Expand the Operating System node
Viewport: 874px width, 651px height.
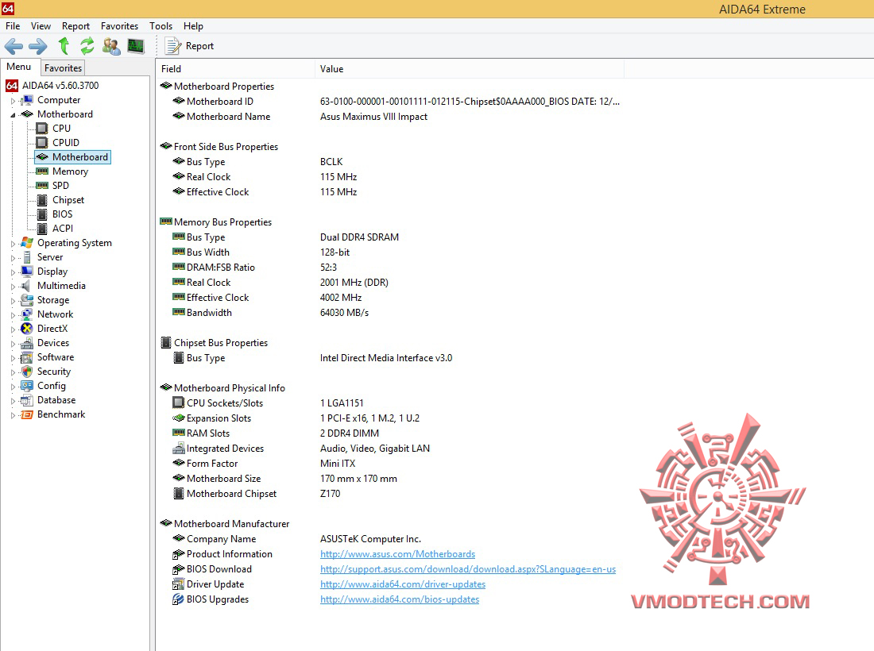(x=13, y=244)
